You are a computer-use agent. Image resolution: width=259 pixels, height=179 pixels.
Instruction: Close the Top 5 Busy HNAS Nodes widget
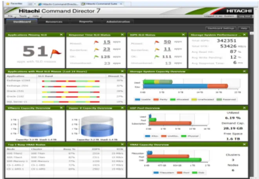click(122, 144)
